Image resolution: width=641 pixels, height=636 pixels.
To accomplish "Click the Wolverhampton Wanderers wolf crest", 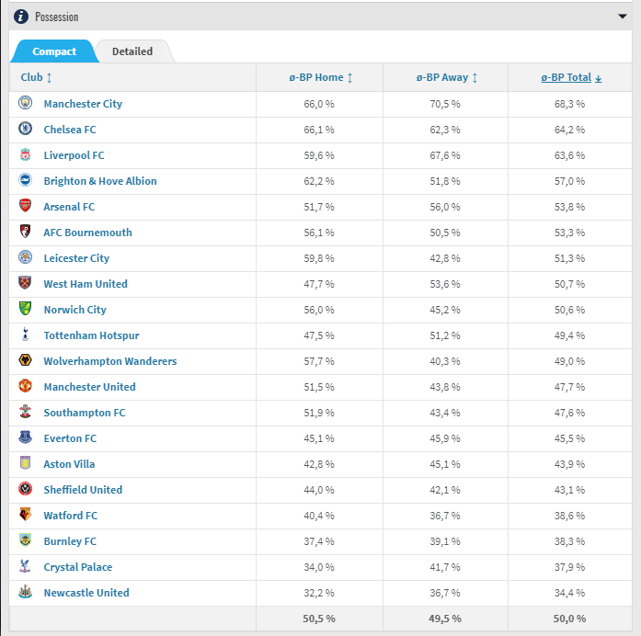I will [26, 360].
